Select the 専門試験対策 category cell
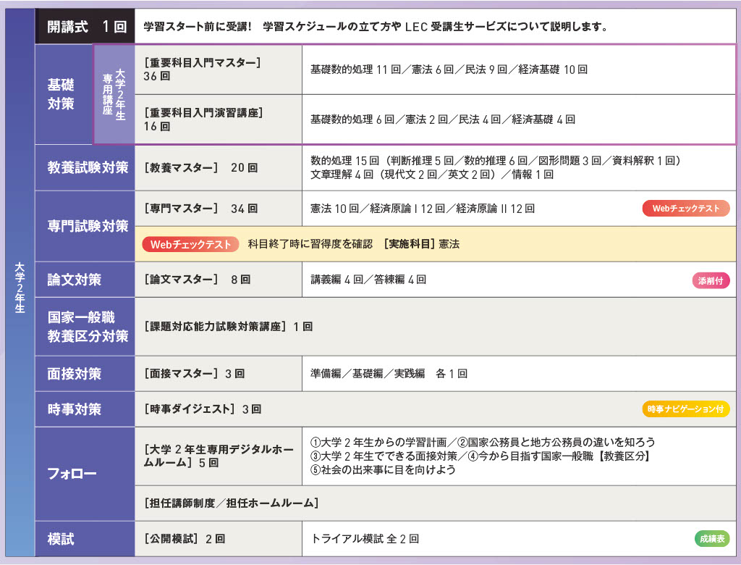 point(85,226)
